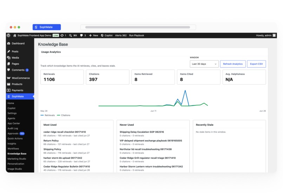Open the Agents submenu item
Screen dimensions: 283x196
point(11,118)
